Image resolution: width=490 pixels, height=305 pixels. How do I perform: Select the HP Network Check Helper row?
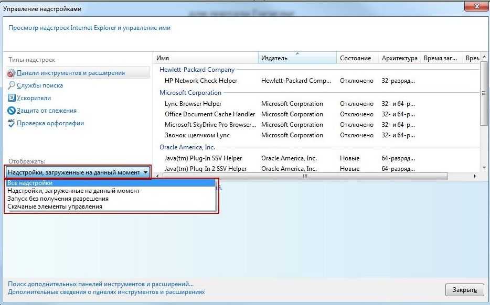201,81
